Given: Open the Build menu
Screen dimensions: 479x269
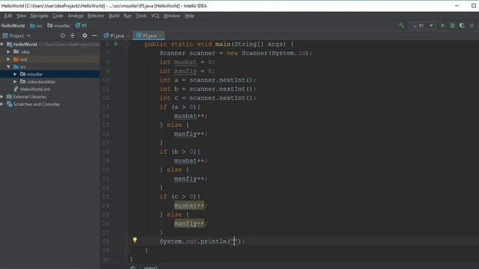Looking at the screenshot, I should pos(114,16).
